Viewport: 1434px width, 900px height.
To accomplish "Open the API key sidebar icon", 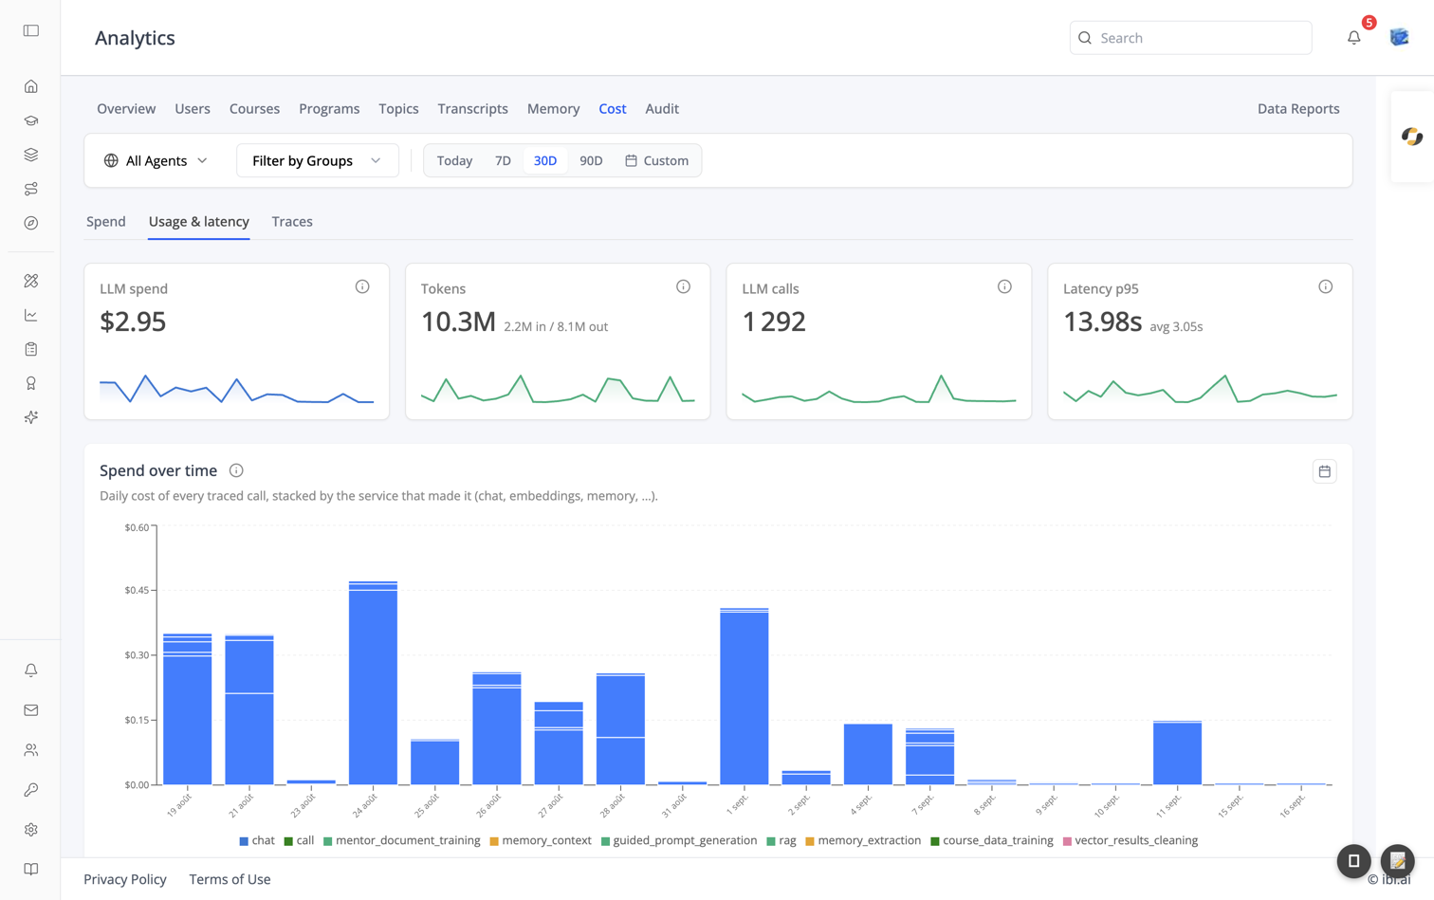I will [x=31, y=790].
